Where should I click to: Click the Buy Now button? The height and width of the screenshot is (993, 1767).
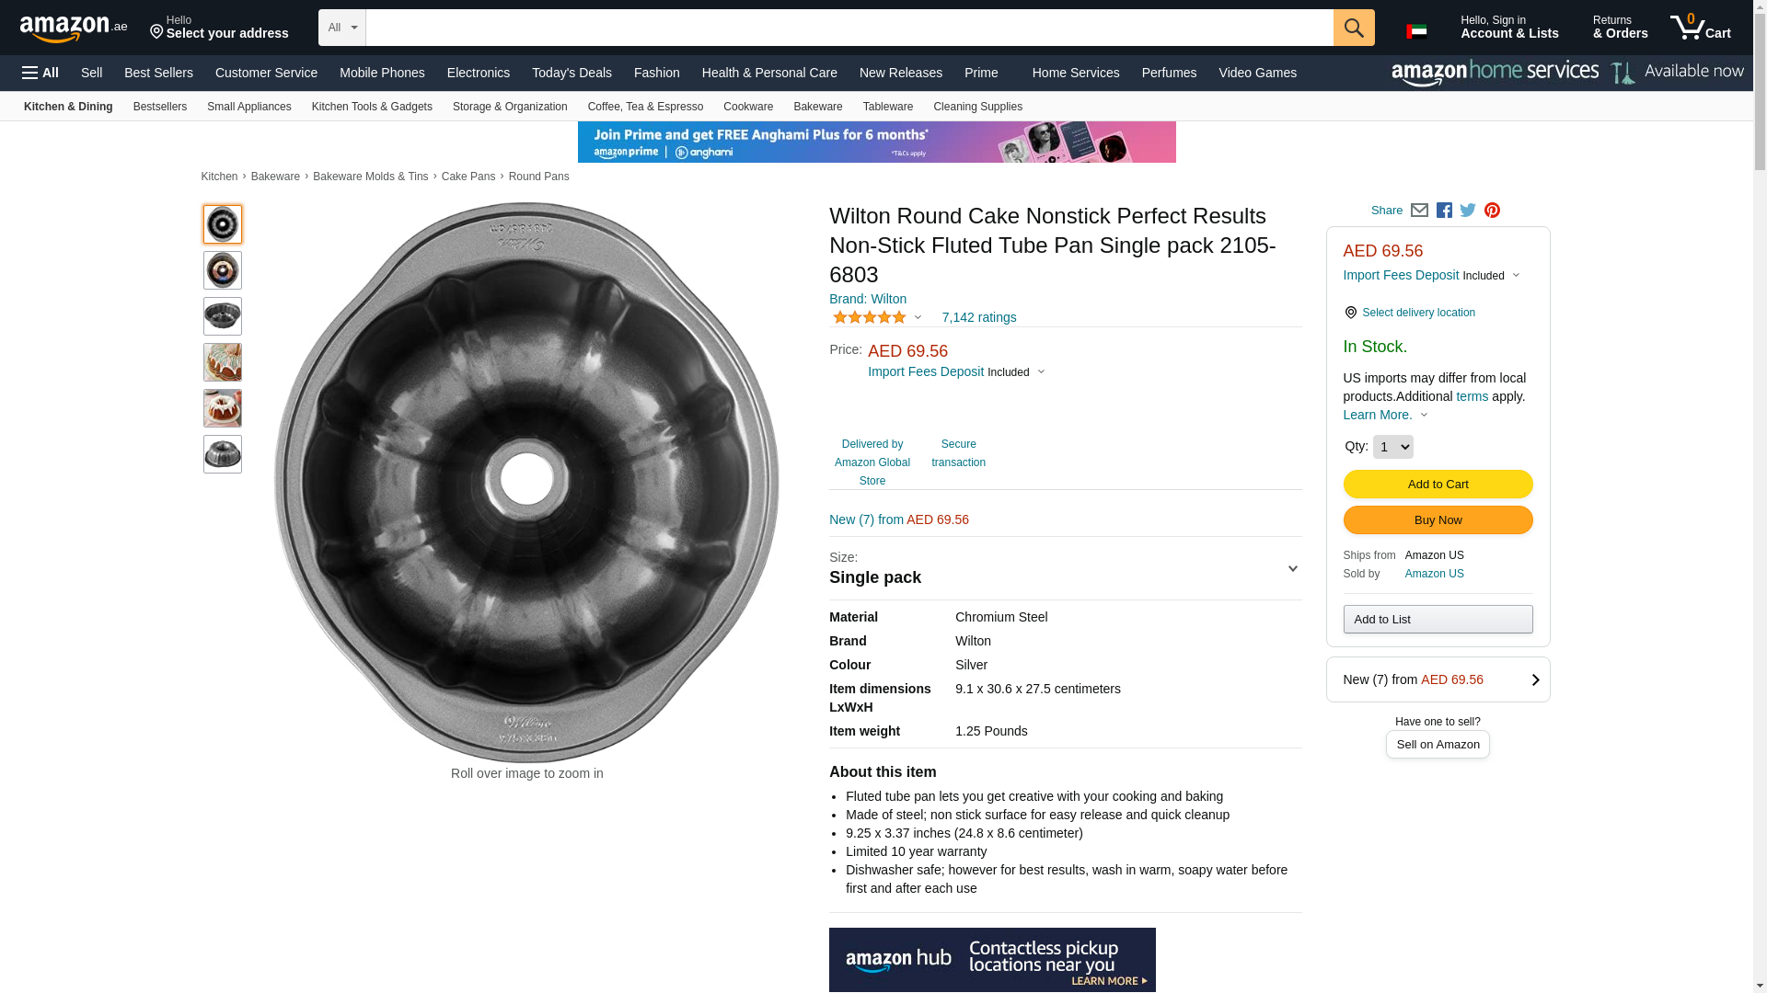(x=1438, y=520)
